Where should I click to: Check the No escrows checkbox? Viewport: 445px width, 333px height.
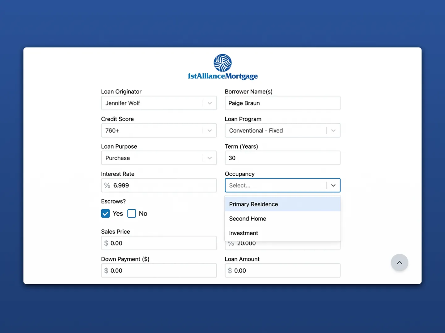click(132, 214)
